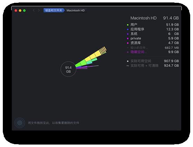Click the 907.9 GB free space value
The height and width of the screenshot is (147, 193).
tap(171, 61)
